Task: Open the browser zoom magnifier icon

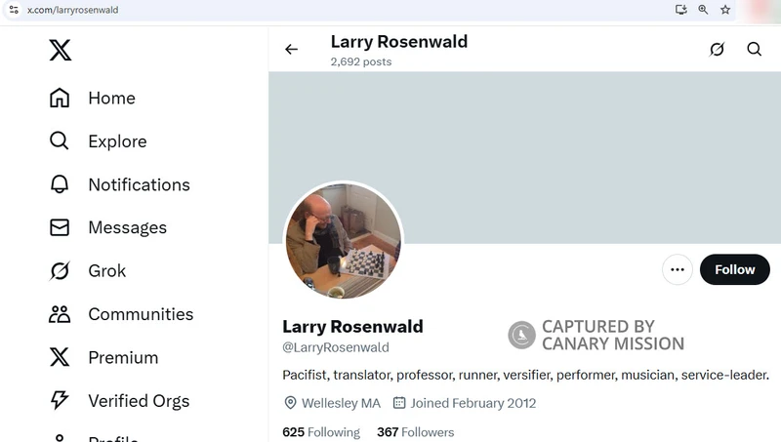Action: point(703,10)
